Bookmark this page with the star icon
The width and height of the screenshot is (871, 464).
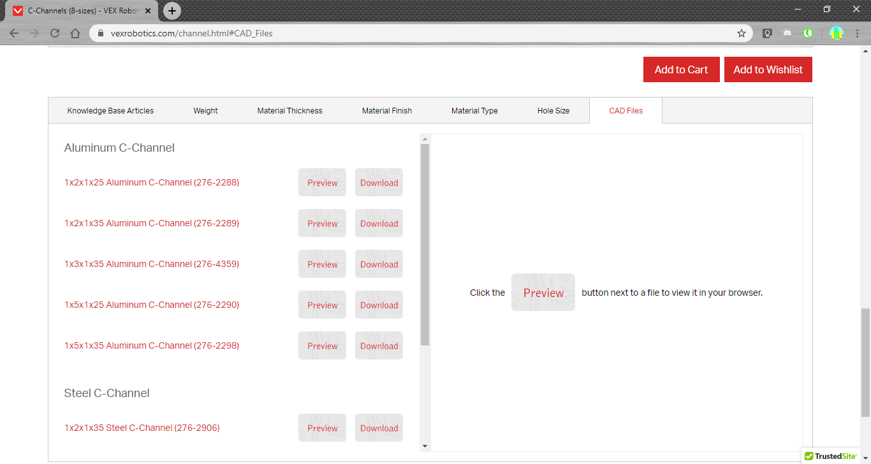[x=741, y=33]
